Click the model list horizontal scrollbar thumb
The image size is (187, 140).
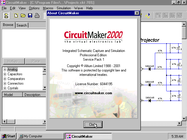pyautogui.click(x=11, y=122)
